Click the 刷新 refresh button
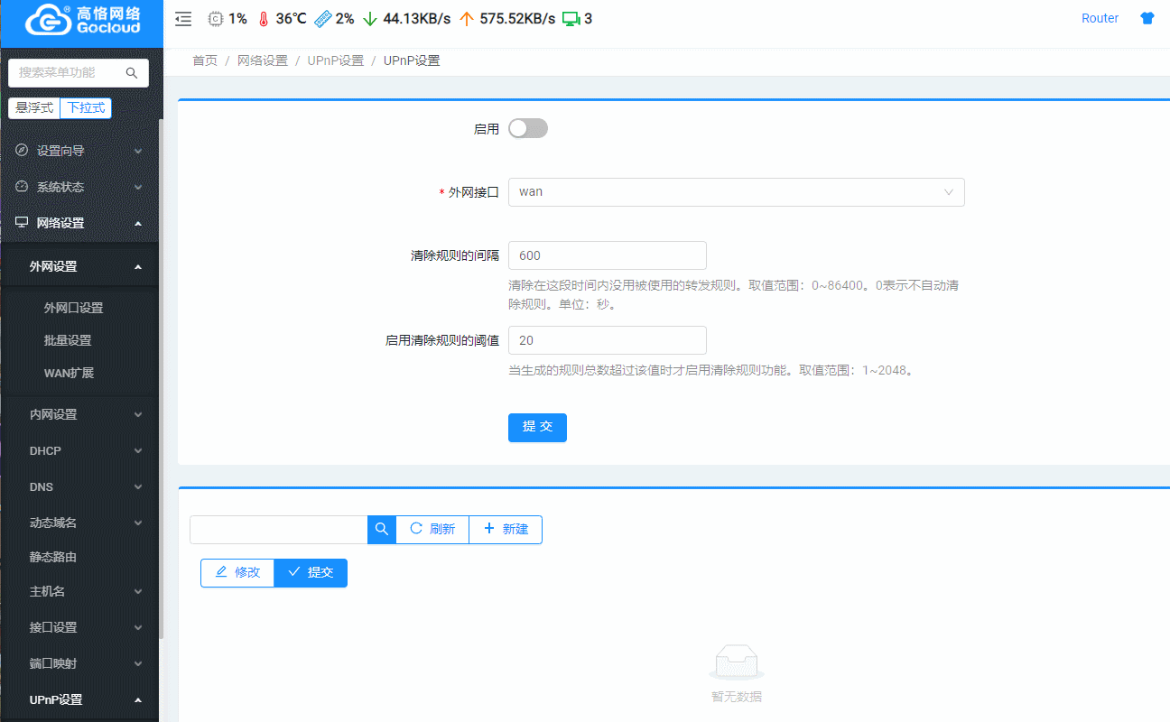This screenshot has height=722, width=1170. [x=432, y=530]
